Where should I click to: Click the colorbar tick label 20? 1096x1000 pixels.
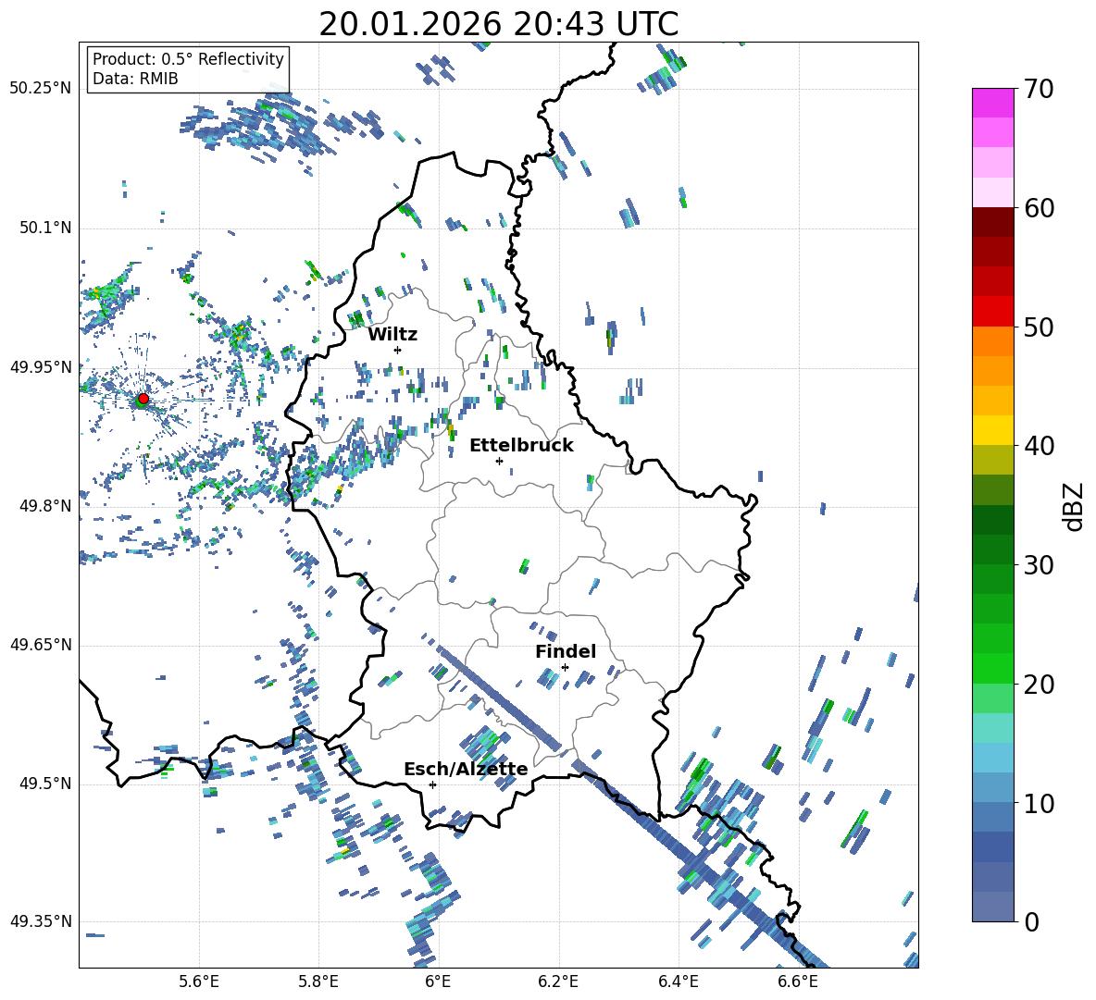[x=1039, y=685]
